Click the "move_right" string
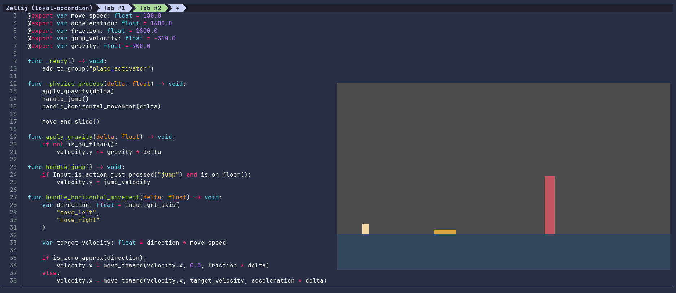The width and height of the screenshot is (676, 293). (78, 220)
